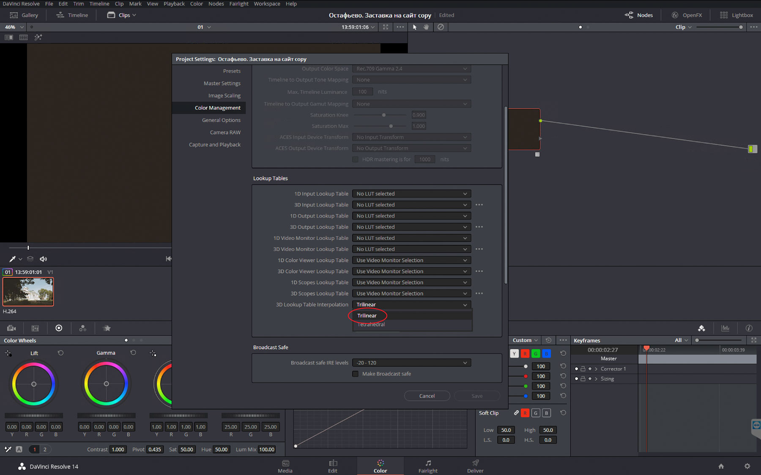Open the OpenFX panel
Screen dimensions: 761x475
(687, 15)
